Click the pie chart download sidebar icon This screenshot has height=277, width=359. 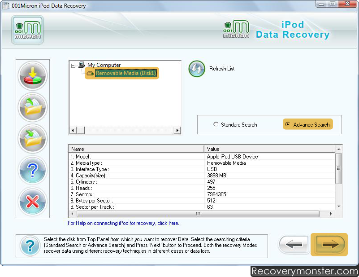point(33,76)
